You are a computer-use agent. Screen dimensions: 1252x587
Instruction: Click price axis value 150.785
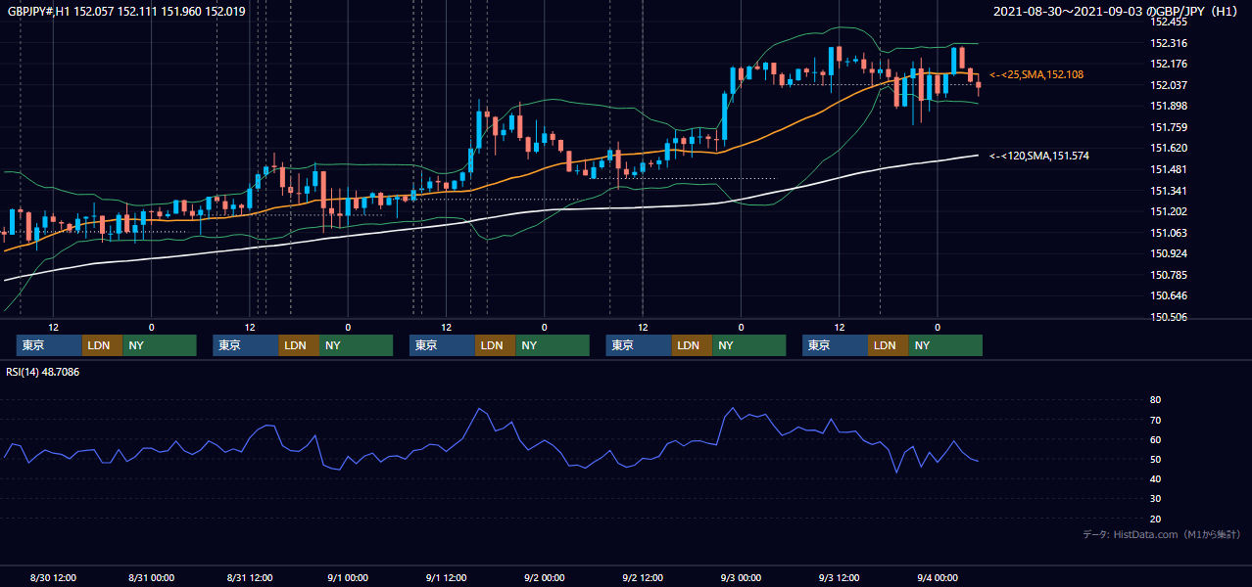1168,275
